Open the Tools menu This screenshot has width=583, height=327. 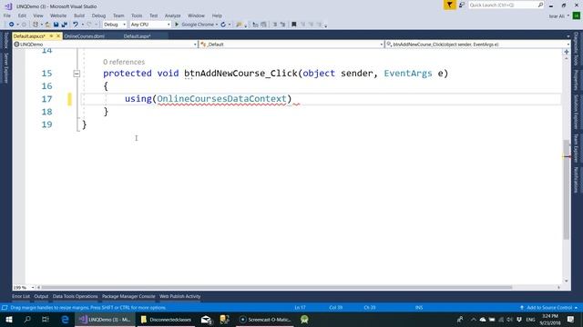tap(137, 15)
